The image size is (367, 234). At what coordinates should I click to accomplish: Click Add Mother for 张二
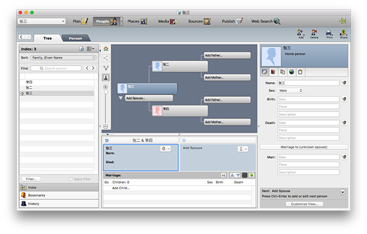click(227, 77)
